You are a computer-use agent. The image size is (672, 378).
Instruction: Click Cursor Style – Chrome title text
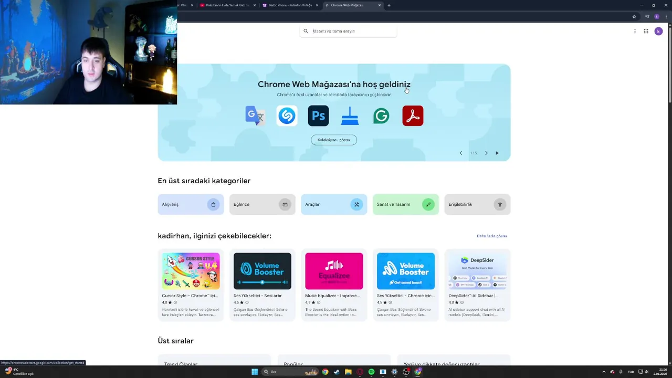coord(190,296)
